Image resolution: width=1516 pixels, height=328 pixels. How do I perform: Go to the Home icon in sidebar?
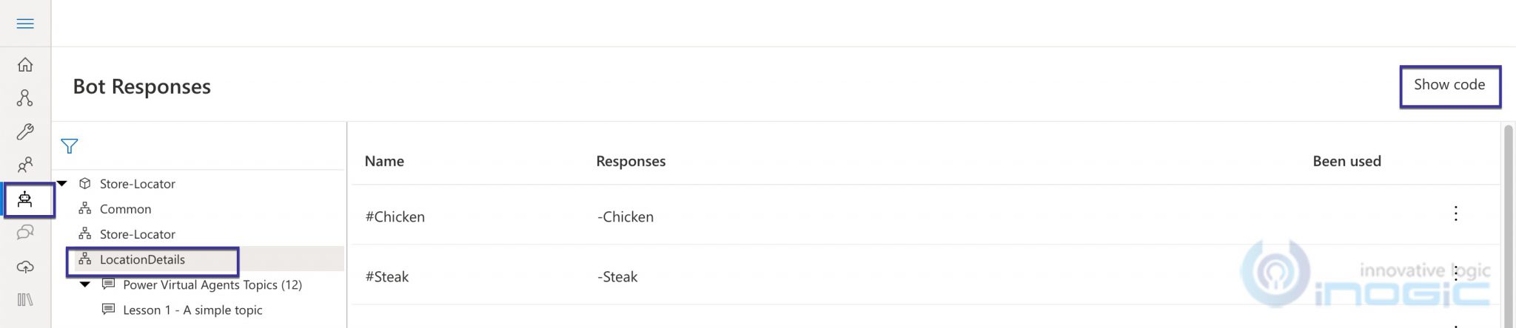(x=25, y=65)
